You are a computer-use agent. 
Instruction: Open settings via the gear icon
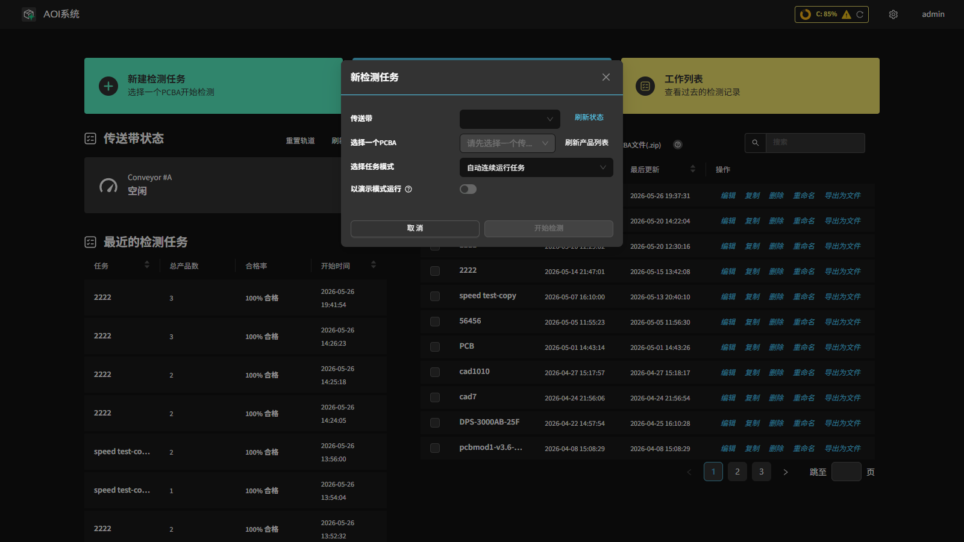pos(894,14)
